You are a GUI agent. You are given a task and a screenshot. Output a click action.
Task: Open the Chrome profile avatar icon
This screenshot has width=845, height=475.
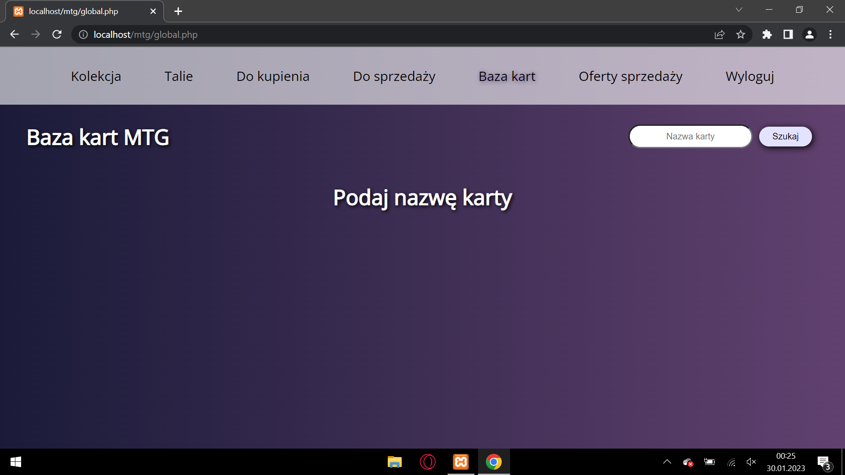[x=809, y=34]
